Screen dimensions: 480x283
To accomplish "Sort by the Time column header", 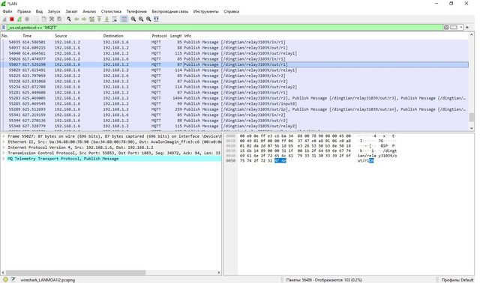I will (x=37, y=36).
